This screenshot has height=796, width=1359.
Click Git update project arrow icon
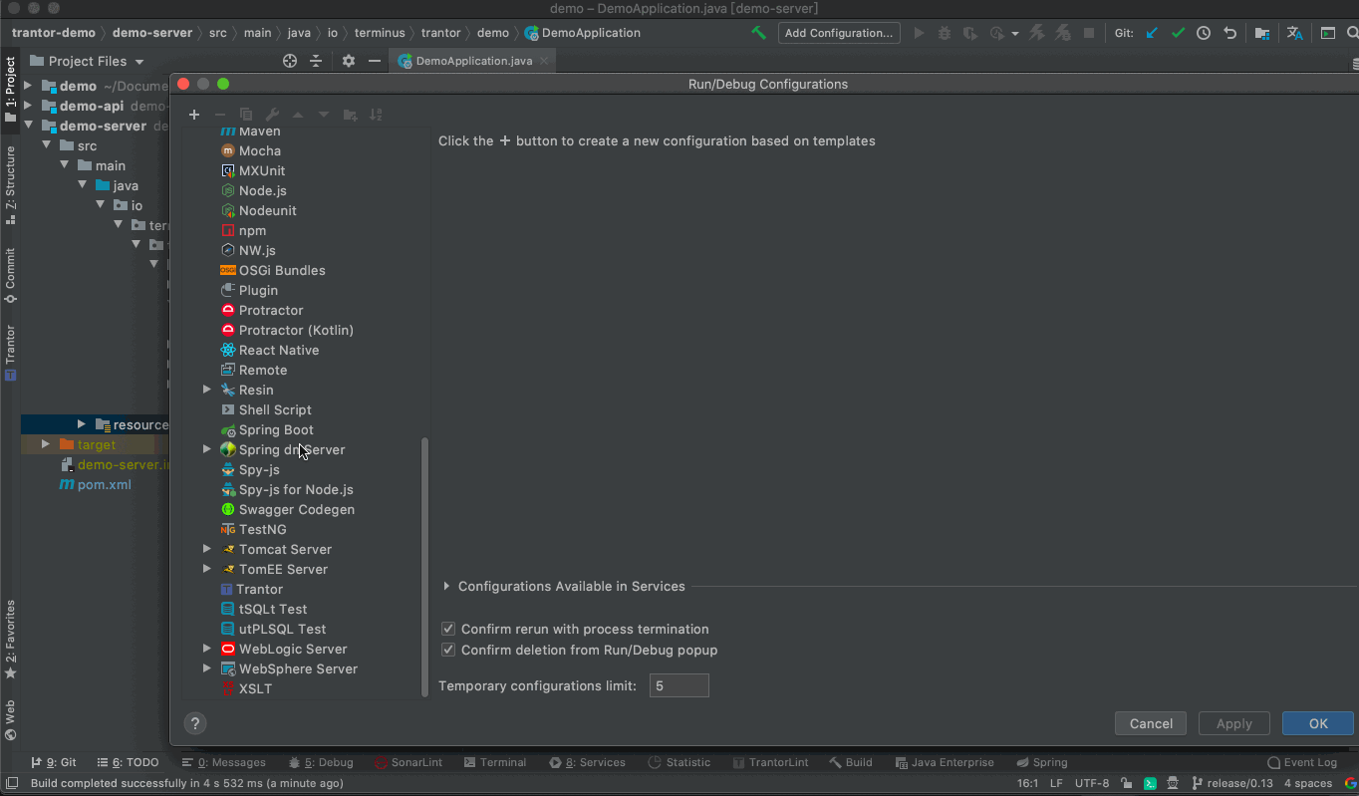(x=1152, y=33)
